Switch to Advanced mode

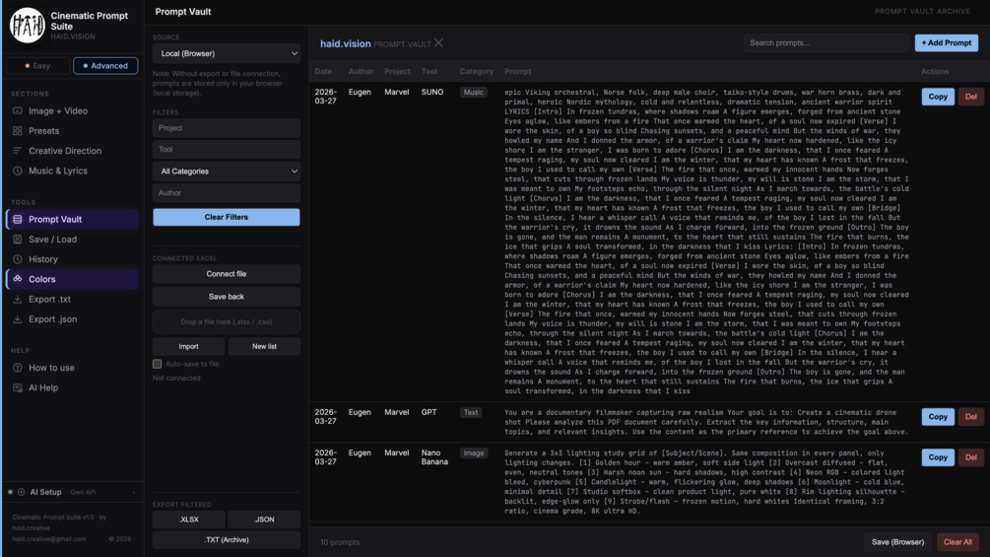(105, 66)
